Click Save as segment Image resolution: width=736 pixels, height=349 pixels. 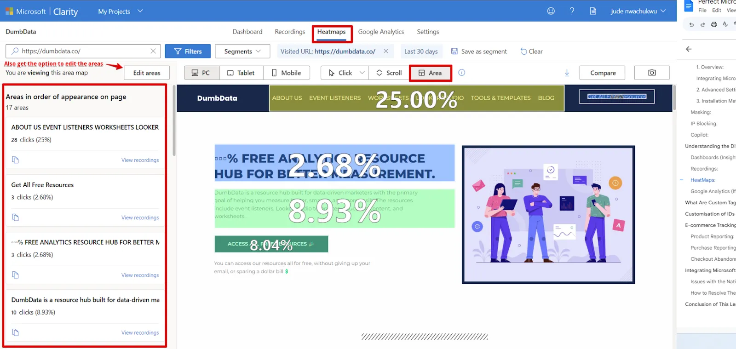(479, 51)
